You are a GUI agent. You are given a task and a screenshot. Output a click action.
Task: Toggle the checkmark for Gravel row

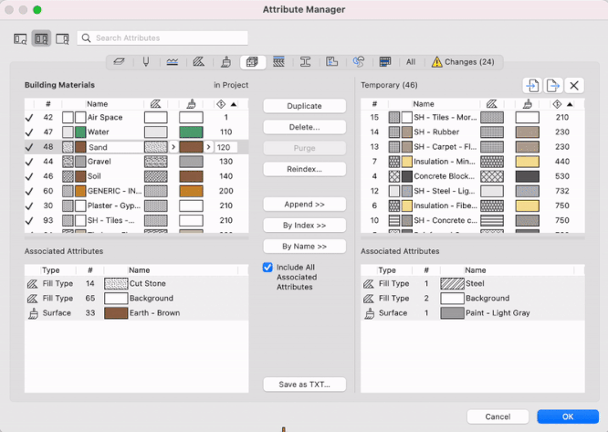pyautogui.click(x=29, y=162)
